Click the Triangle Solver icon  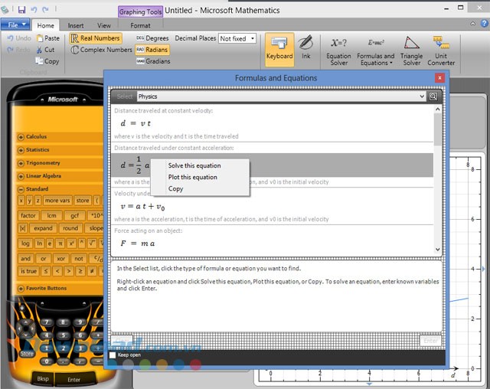pyautogui.click(x=412, y=47)
